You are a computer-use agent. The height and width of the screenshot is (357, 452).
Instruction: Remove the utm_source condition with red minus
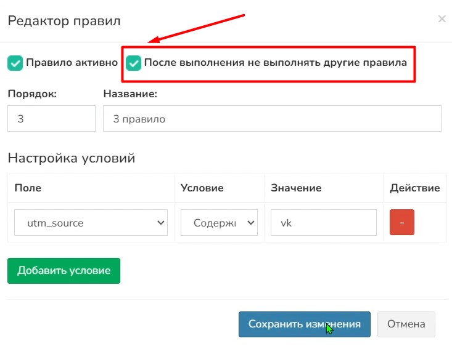[401, 222]
